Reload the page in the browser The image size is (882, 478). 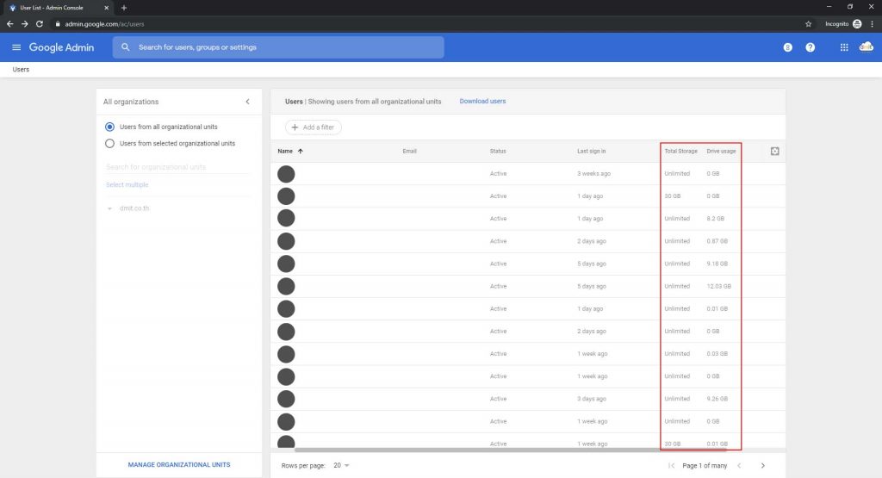(x=40, y=23)
